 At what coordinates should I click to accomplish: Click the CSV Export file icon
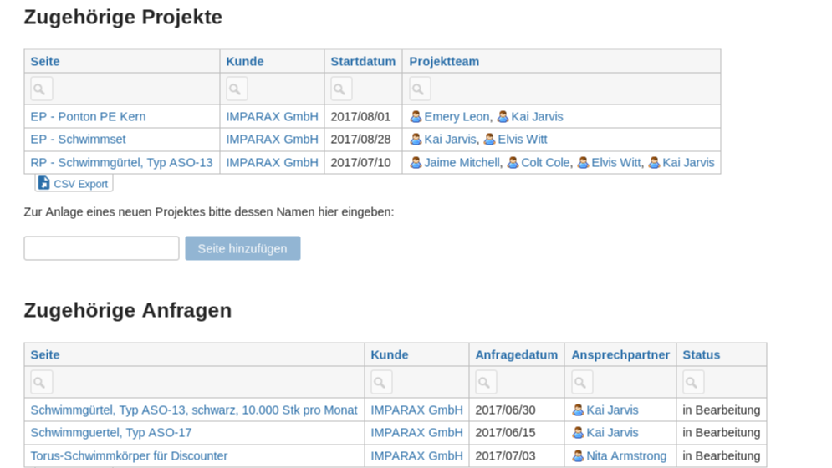pyautogui.click(x=44, y=183)
